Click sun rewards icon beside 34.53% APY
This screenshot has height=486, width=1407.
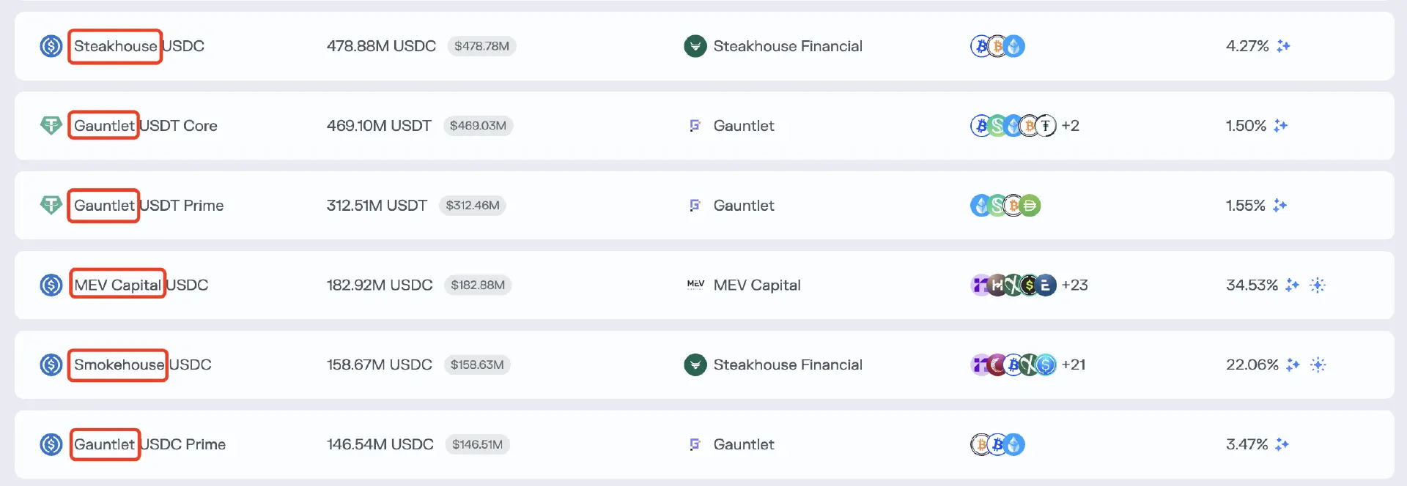click(1318, 285)
